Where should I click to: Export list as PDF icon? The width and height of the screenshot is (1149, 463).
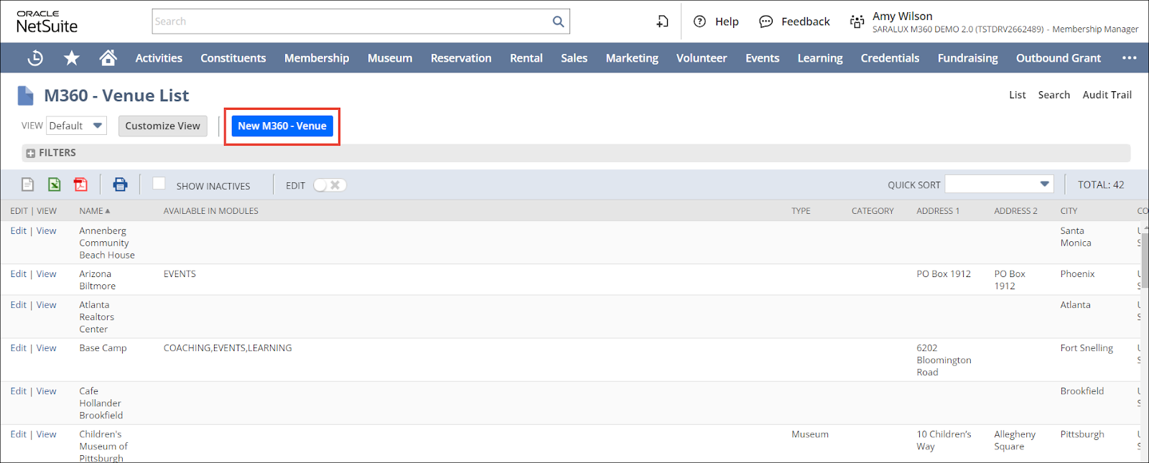coord(80,184)
